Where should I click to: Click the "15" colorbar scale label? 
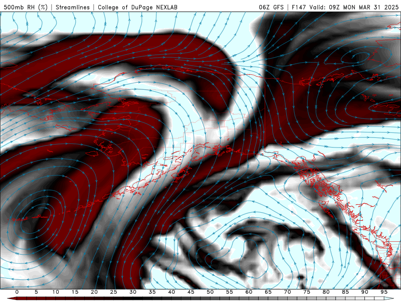pyautogui.click(x=75, y=292)
